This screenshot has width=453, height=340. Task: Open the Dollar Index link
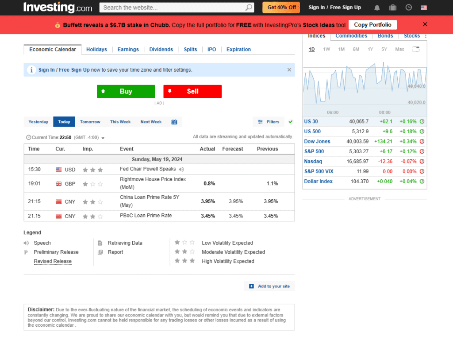(318, 181)
